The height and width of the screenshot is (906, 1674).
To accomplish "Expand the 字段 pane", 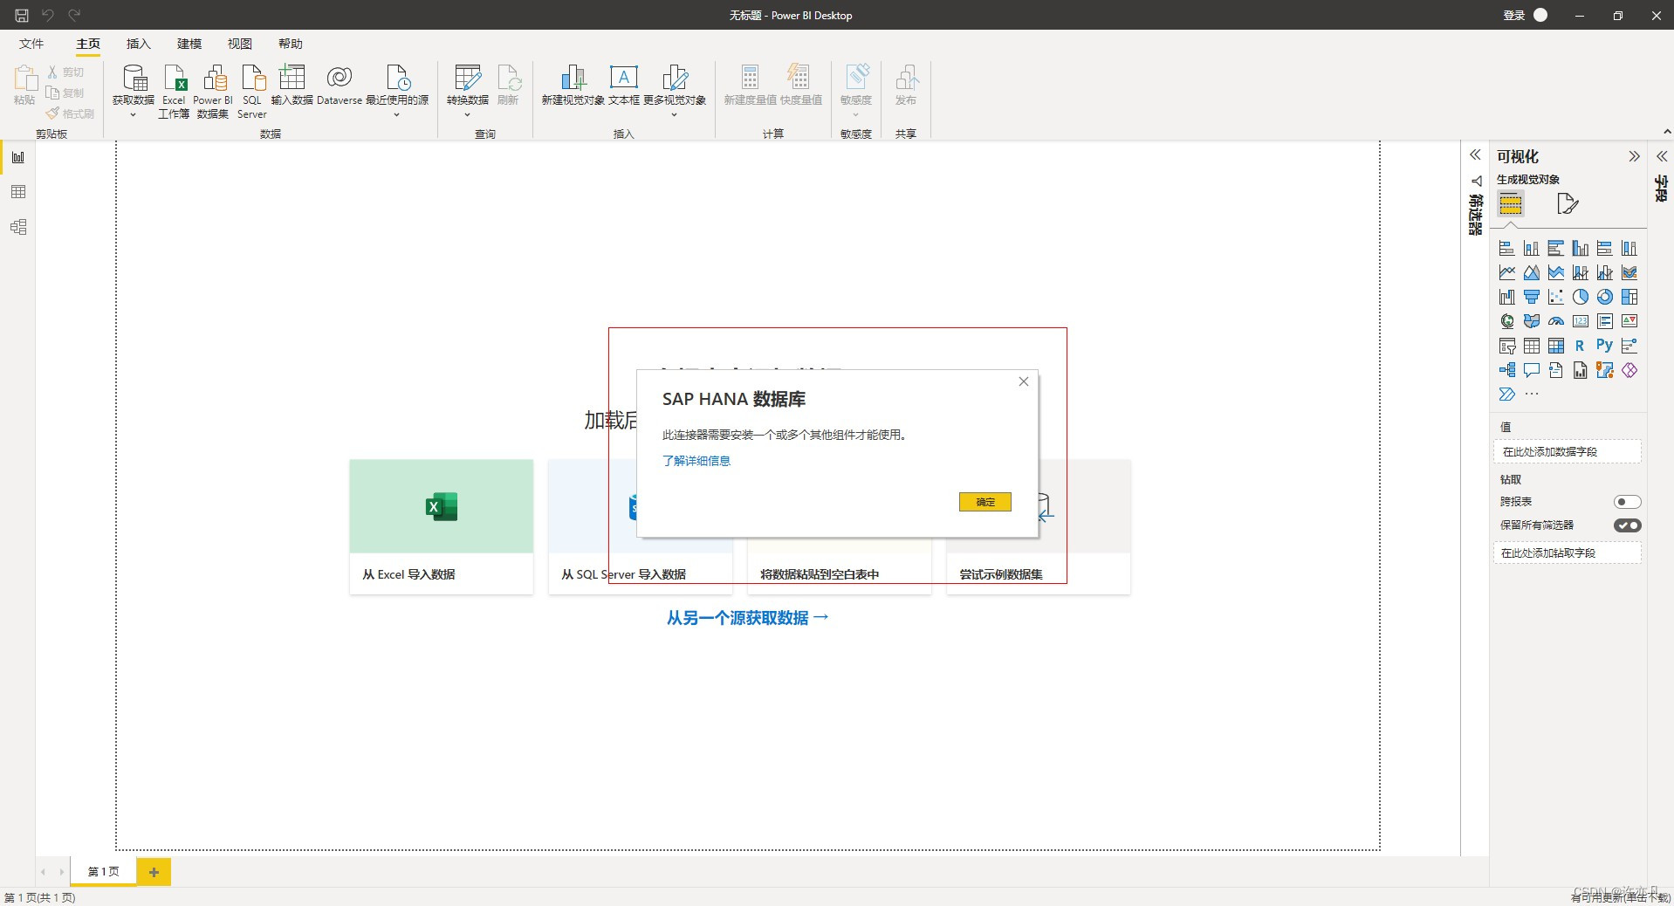I will (1662, 156).
